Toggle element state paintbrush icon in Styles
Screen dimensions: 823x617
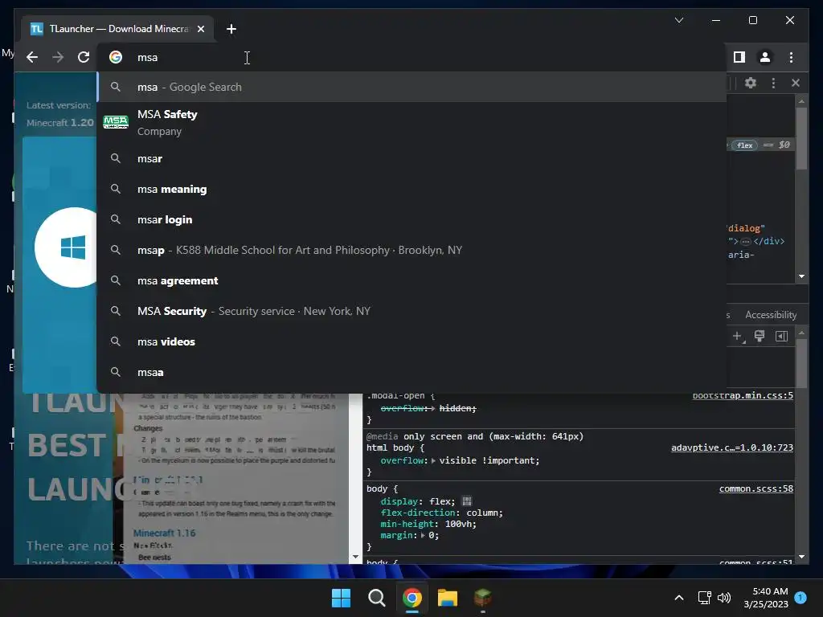[x=759, y=337]
